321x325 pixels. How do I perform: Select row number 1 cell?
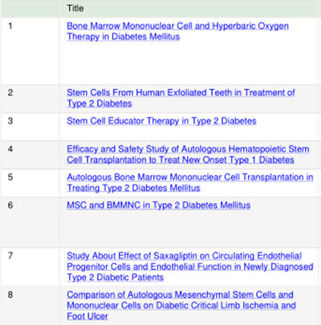point(30,51)
